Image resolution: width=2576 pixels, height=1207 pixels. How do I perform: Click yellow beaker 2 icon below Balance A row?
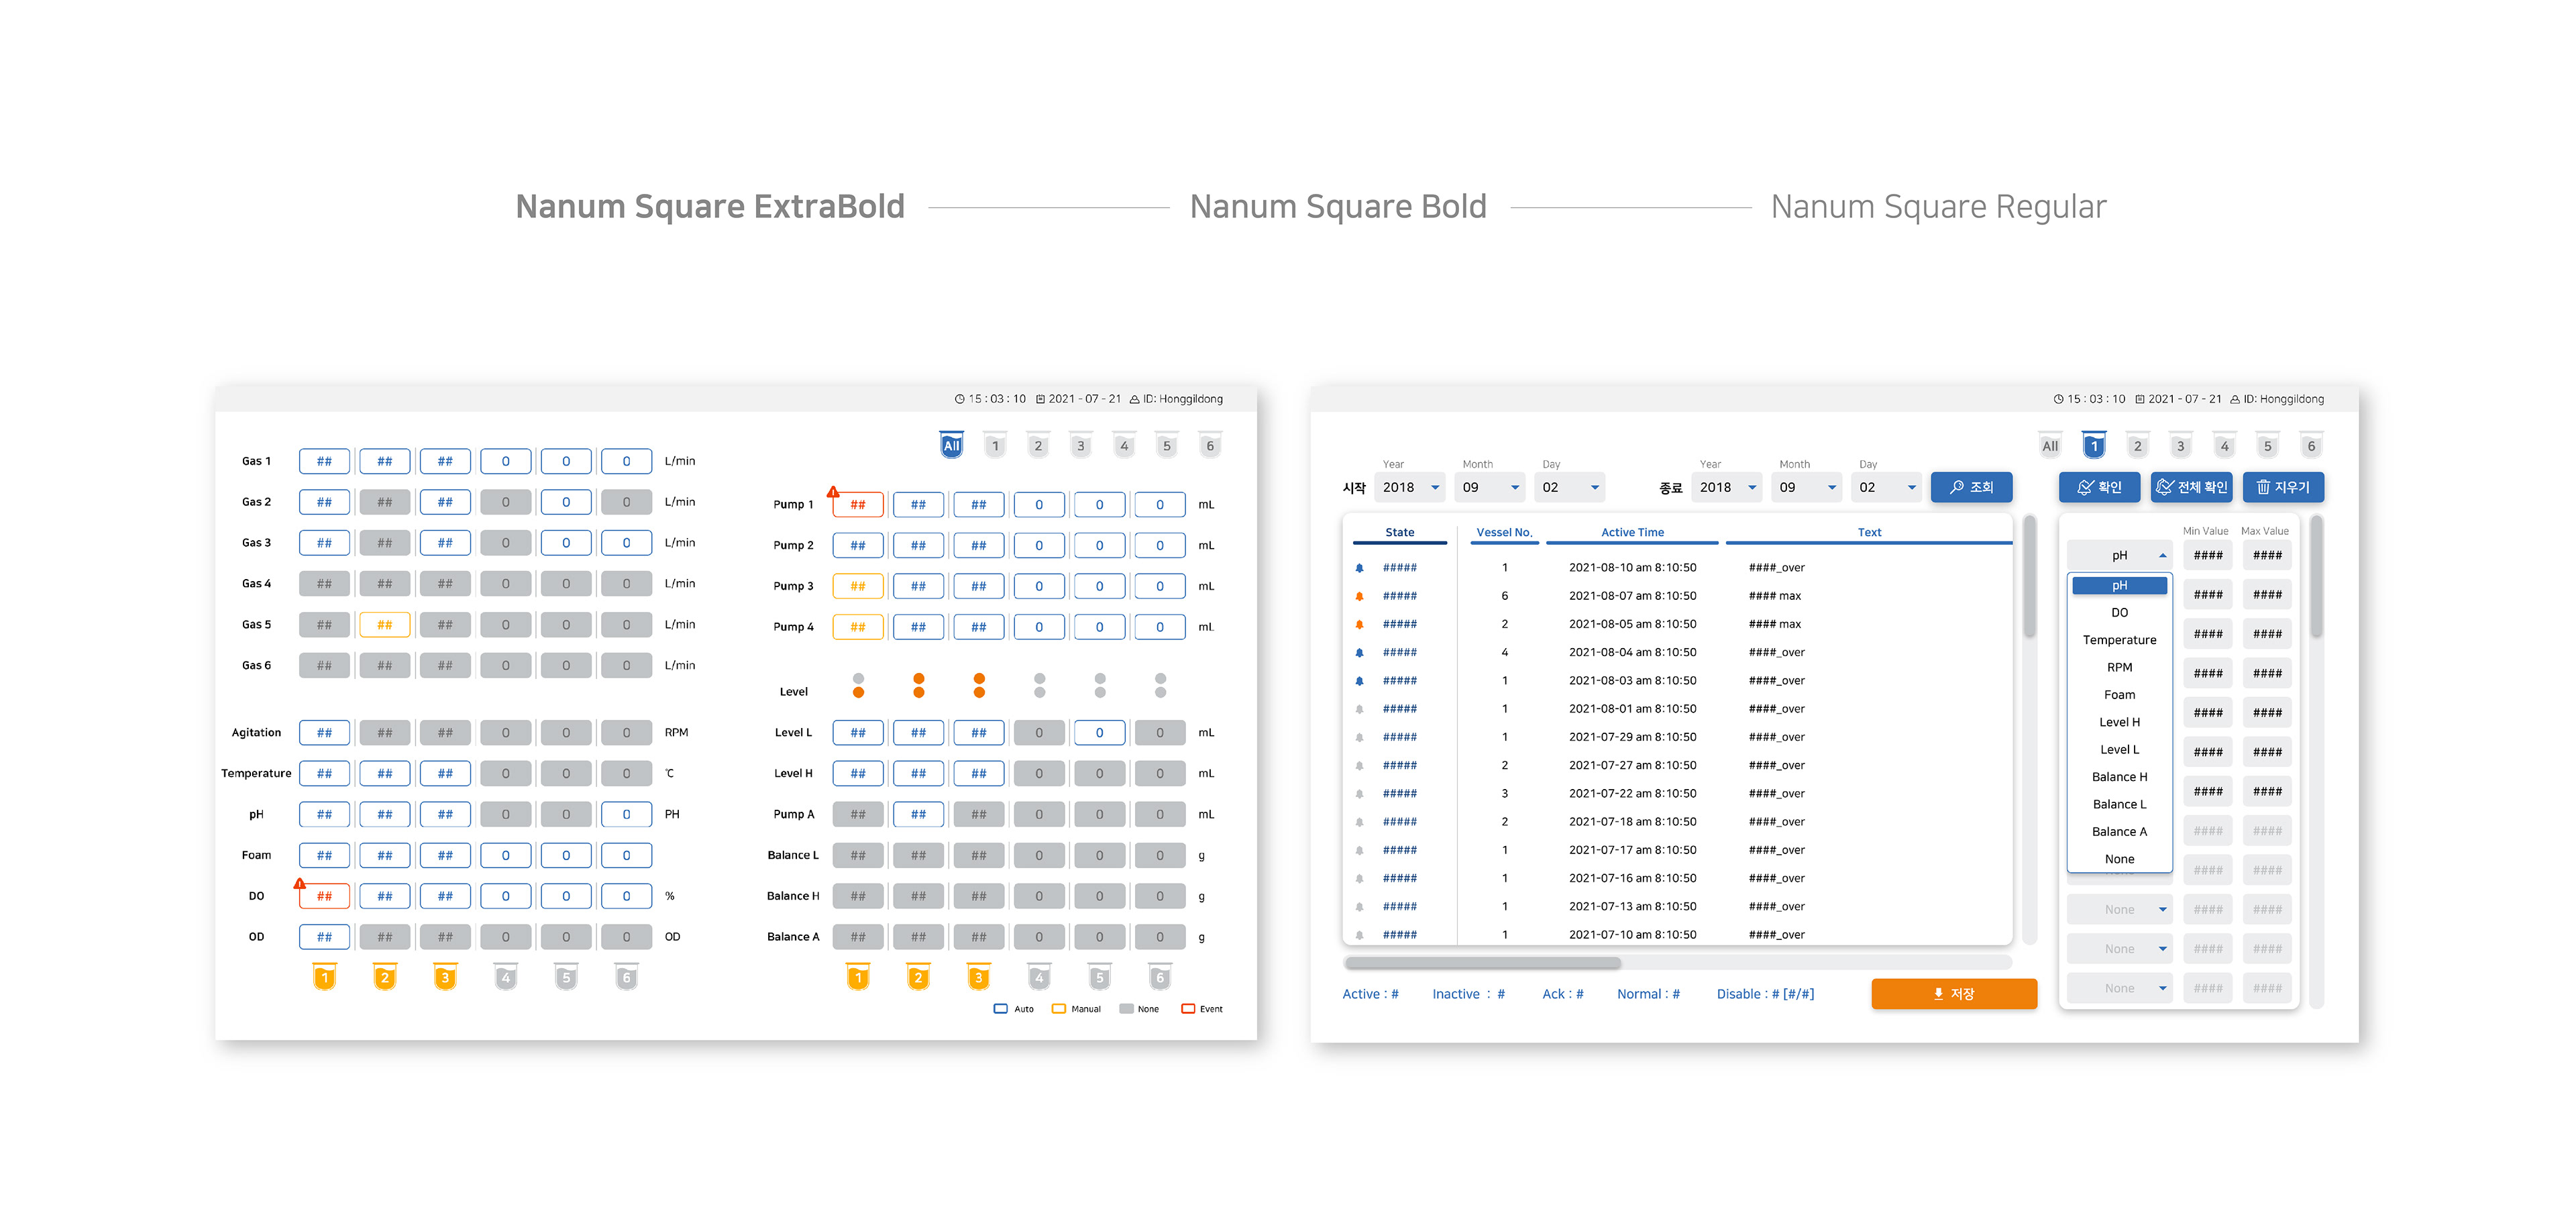point(918,977)
